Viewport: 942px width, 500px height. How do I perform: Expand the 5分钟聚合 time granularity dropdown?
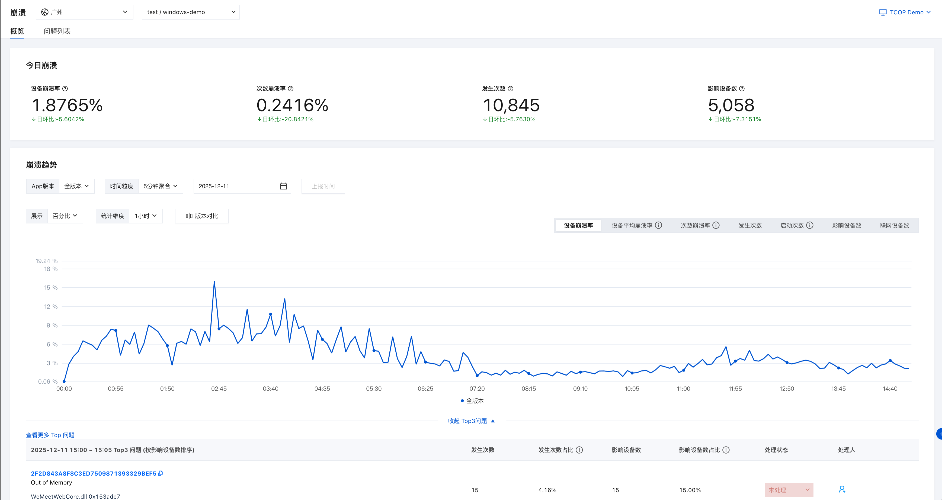160,186
